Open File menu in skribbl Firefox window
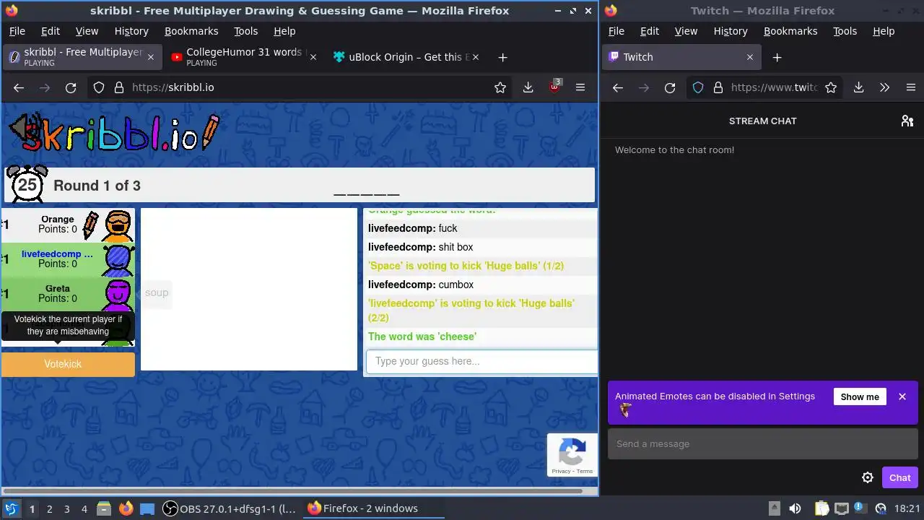 [x=17, y=31]
